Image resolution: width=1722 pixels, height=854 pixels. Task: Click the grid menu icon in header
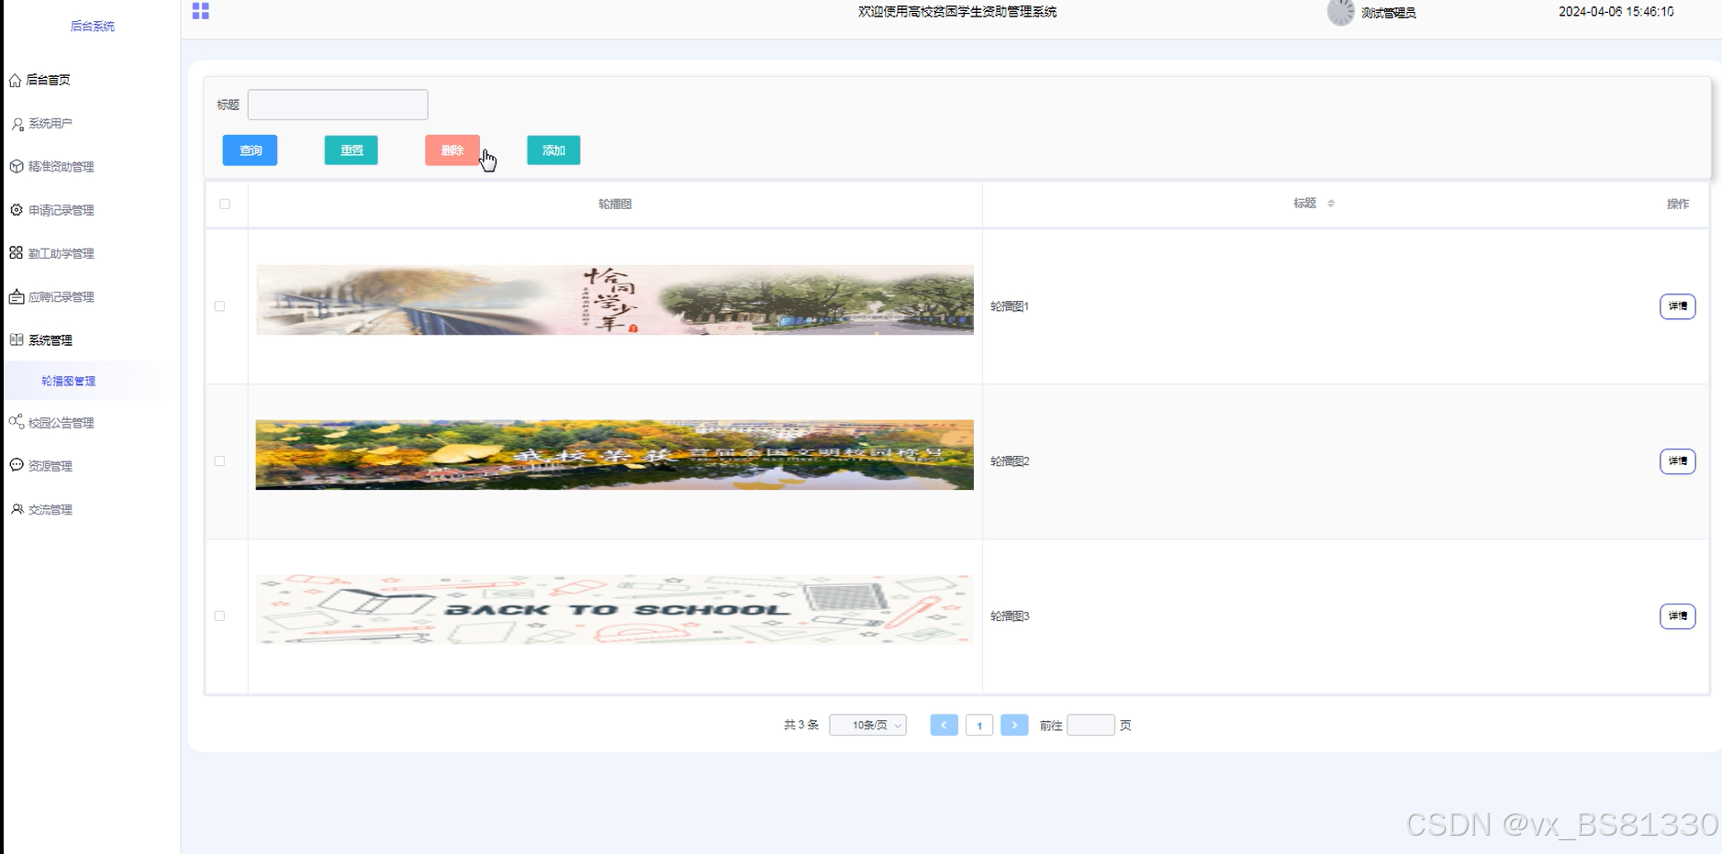pyautogui.click(x=201, y=11)
